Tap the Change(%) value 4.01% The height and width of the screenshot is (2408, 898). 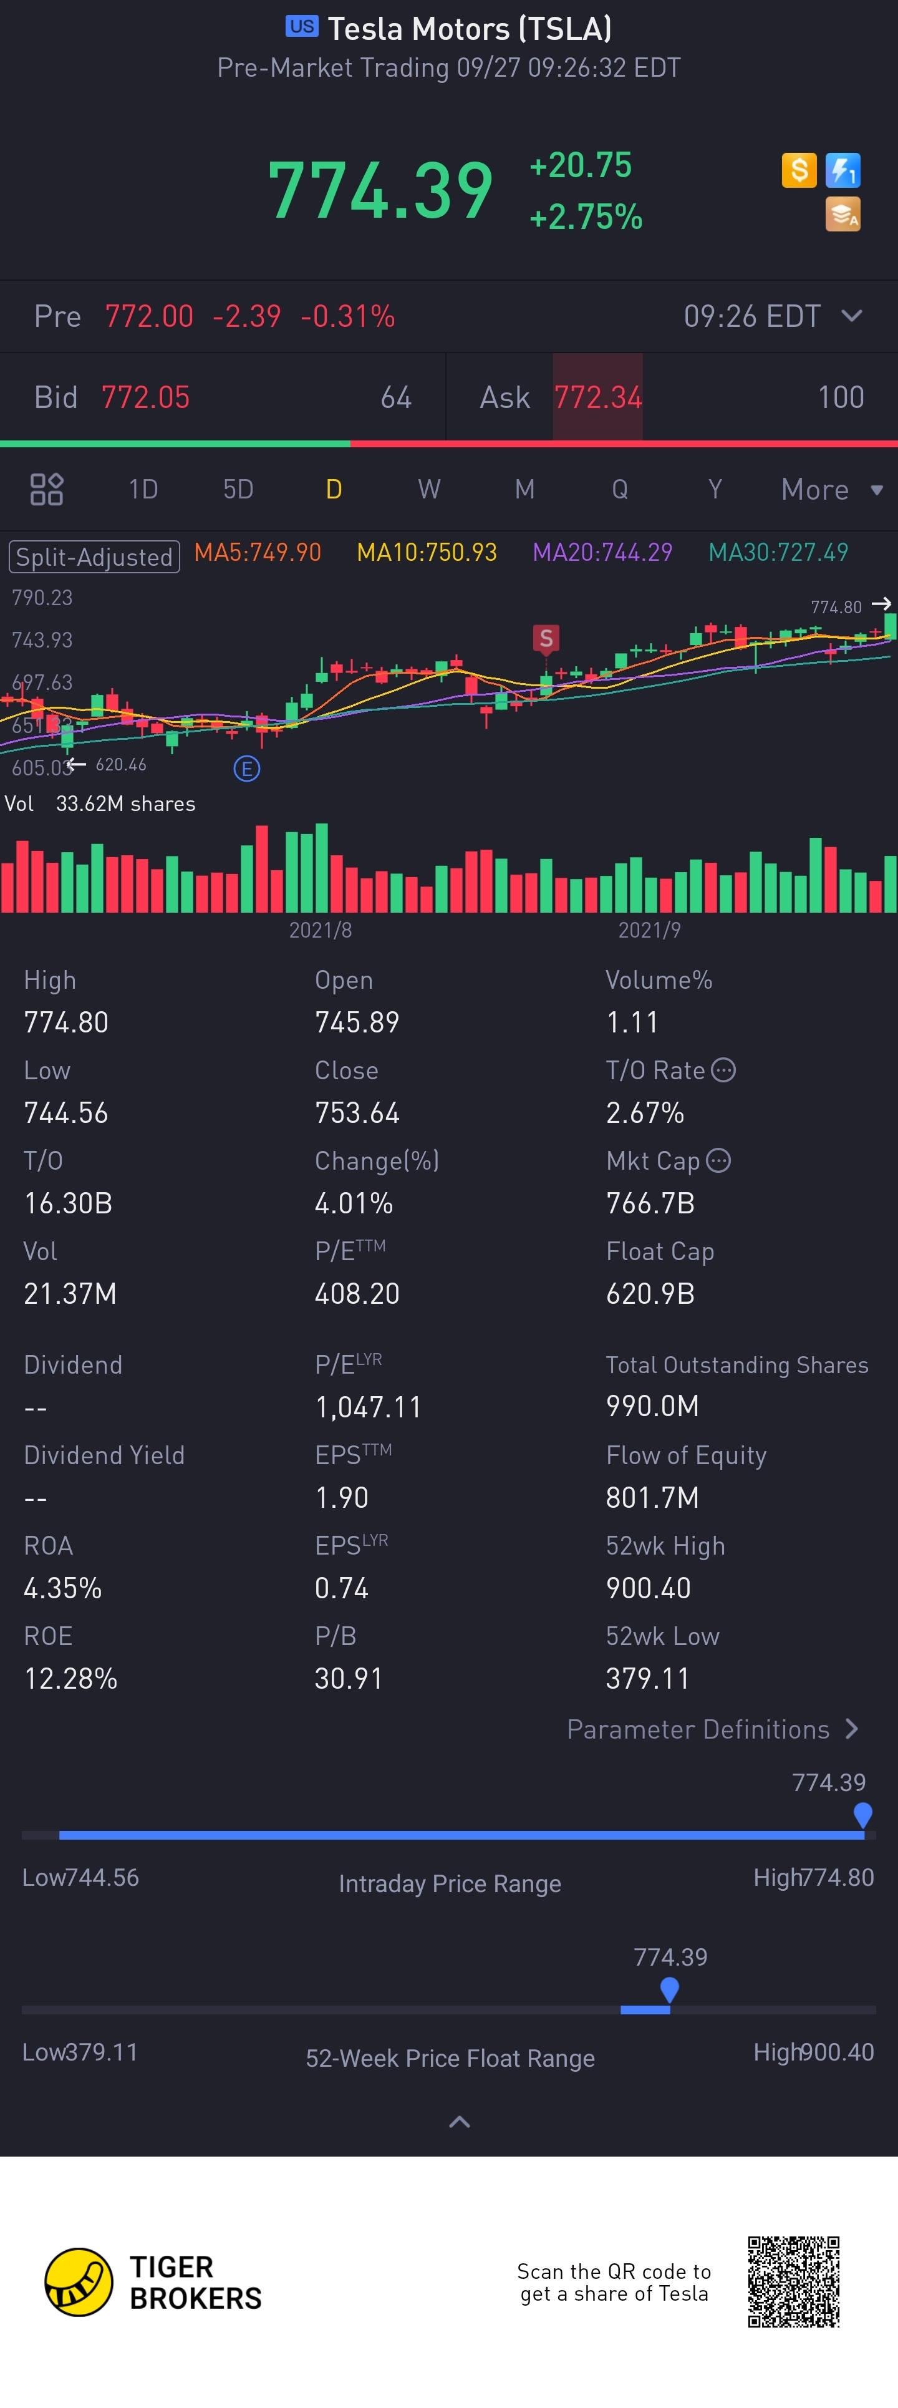tap(354, 1203)
